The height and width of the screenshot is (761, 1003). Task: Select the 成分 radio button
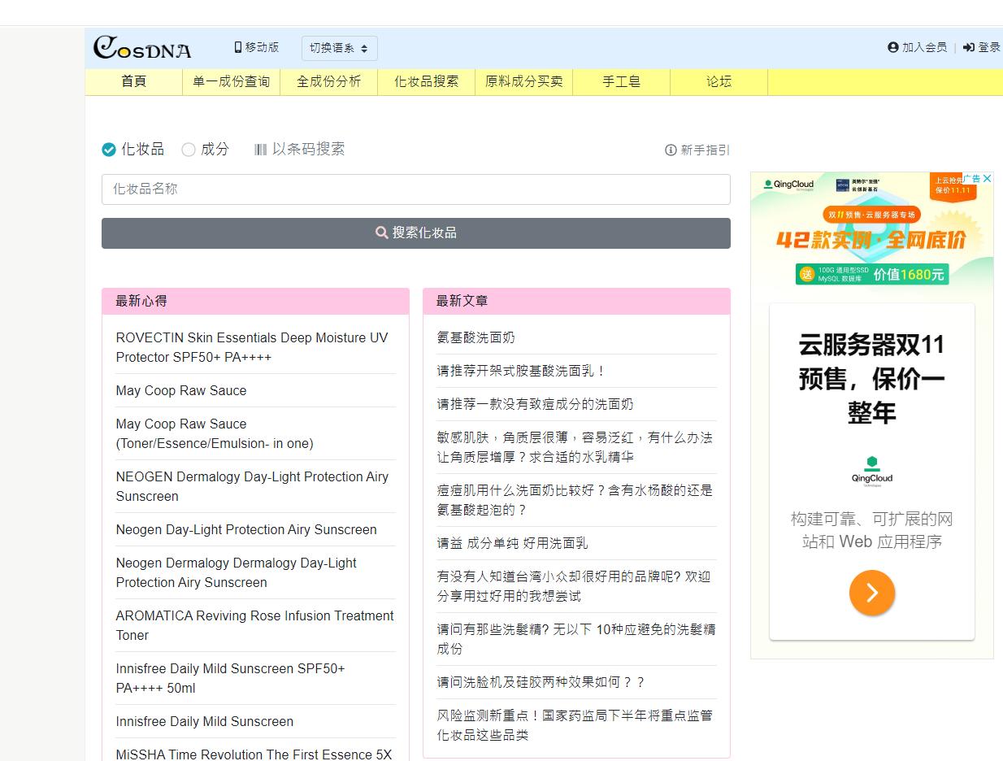click(x=189, y=150)
